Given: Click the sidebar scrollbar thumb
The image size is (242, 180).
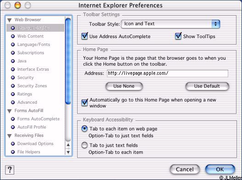Looking at the screenshot, I should 68,61.
